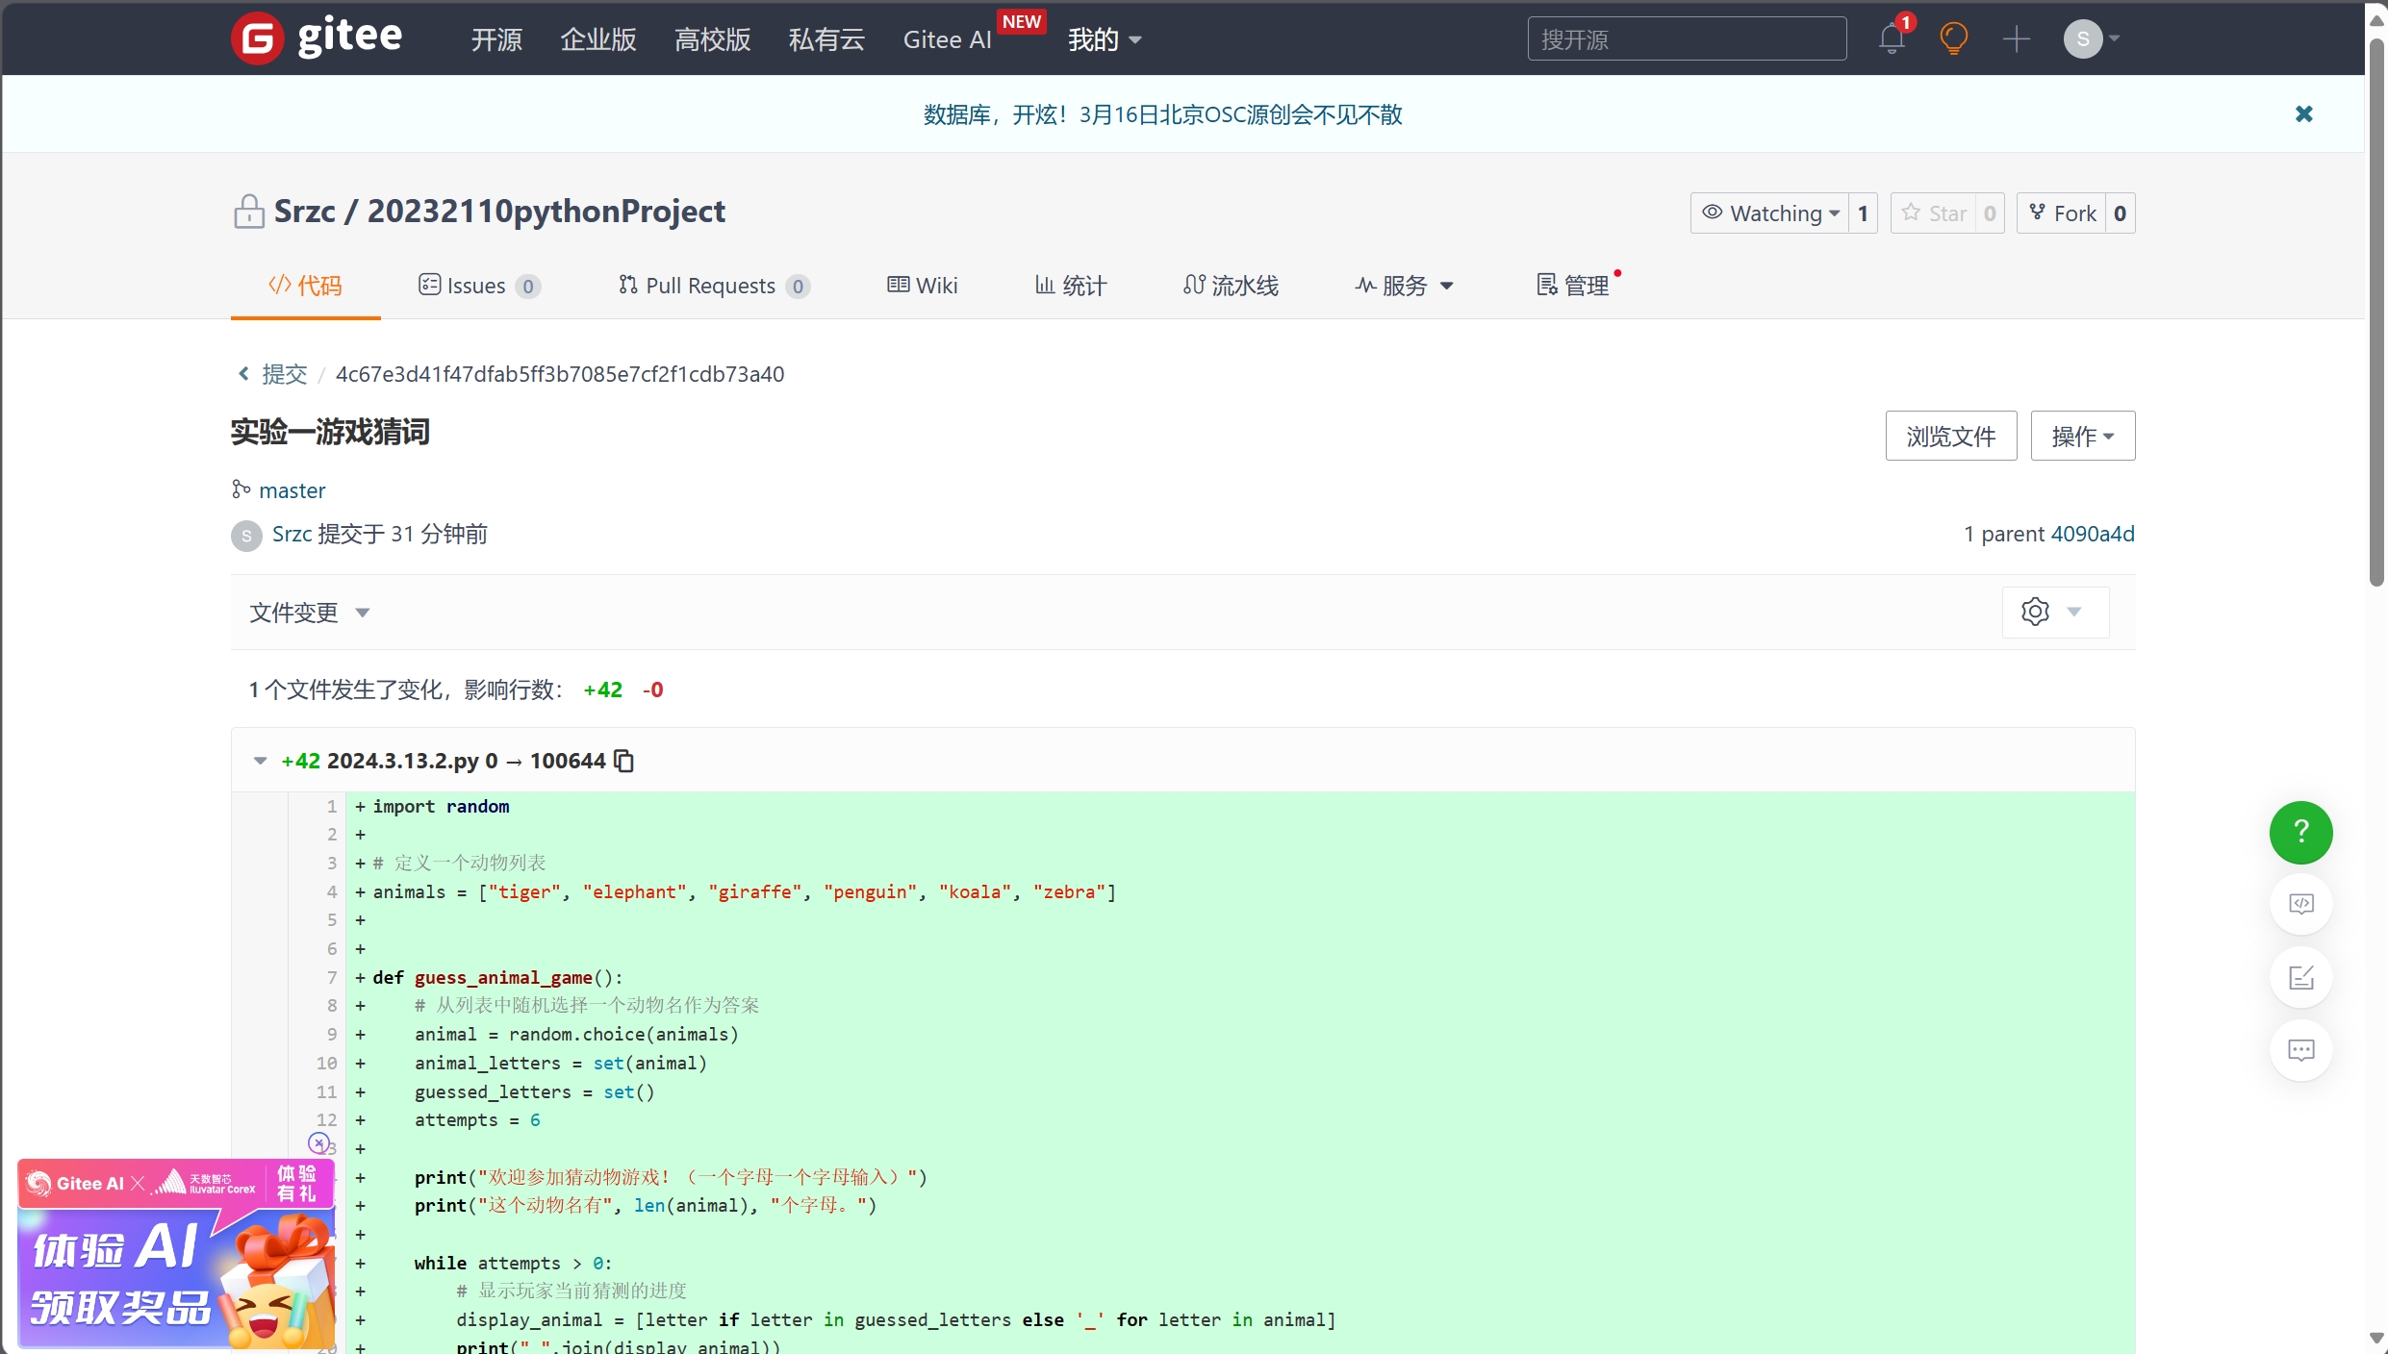Expand the 操作 actions dropdown
The image size is (2388, 1354).
(x=2082, y=436)
